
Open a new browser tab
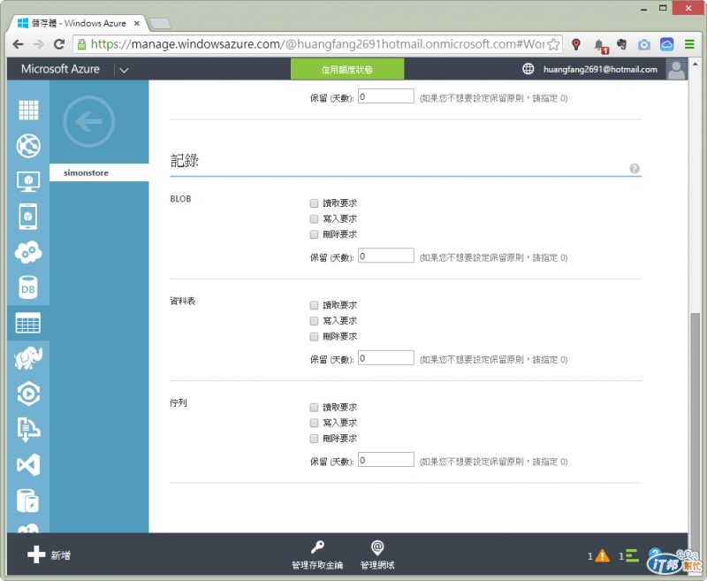(160, 23)
